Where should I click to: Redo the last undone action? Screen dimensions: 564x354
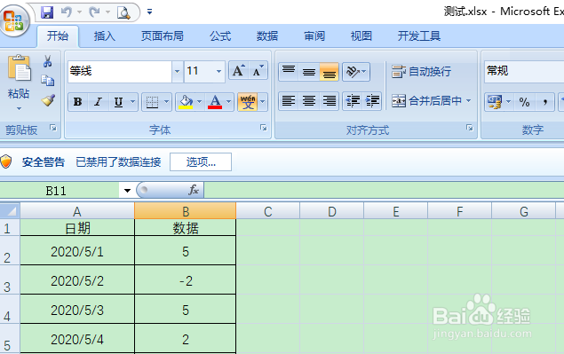(x=95, y=12)
